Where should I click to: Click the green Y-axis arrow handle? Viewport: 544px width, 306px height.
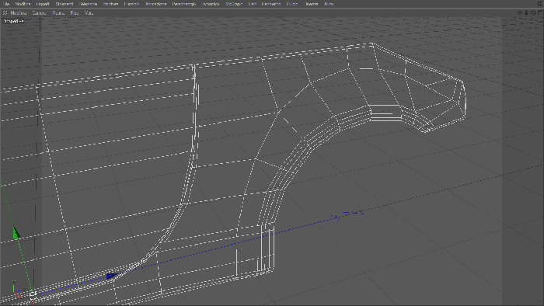(x=16, y=232)
